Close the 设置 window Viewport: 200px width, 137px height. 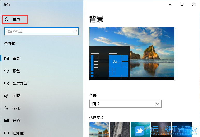click(194, 4)
